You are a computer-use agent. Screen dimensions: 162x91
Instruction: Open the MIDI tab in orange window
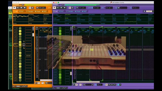pos(44,11)
